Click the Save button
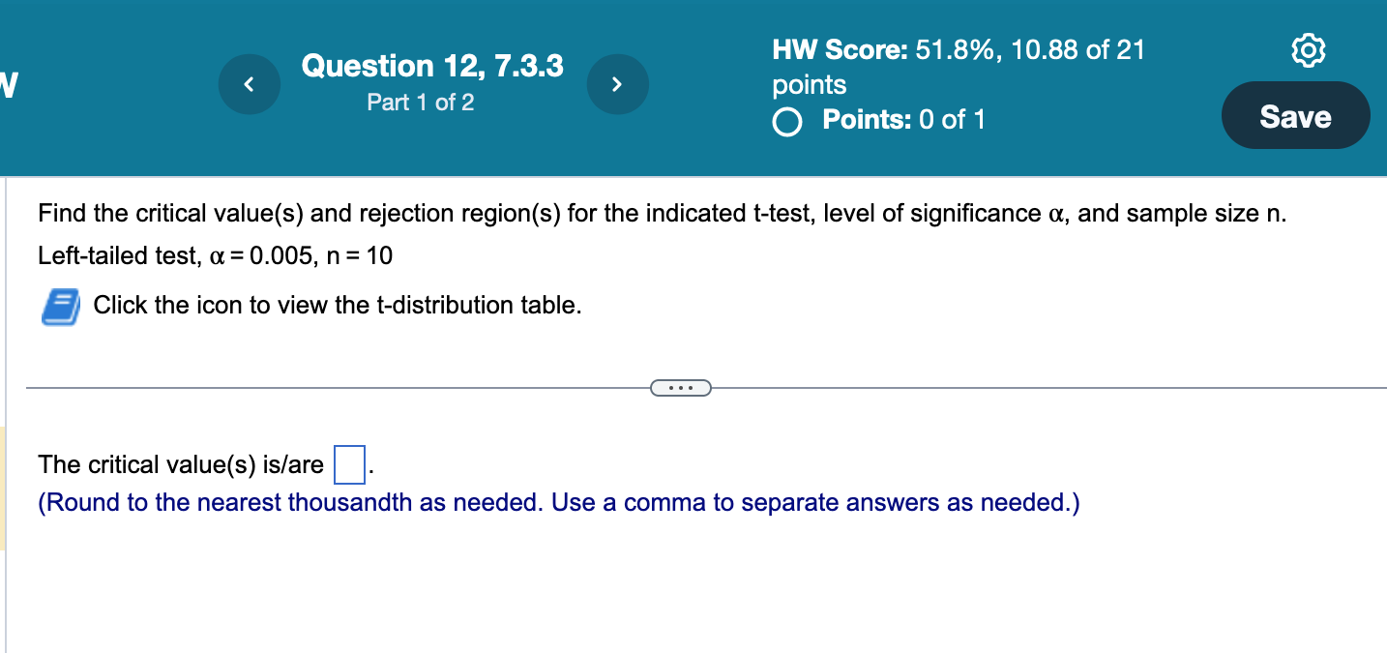This screenshot has height=653, width=1387. point(1295,115)
